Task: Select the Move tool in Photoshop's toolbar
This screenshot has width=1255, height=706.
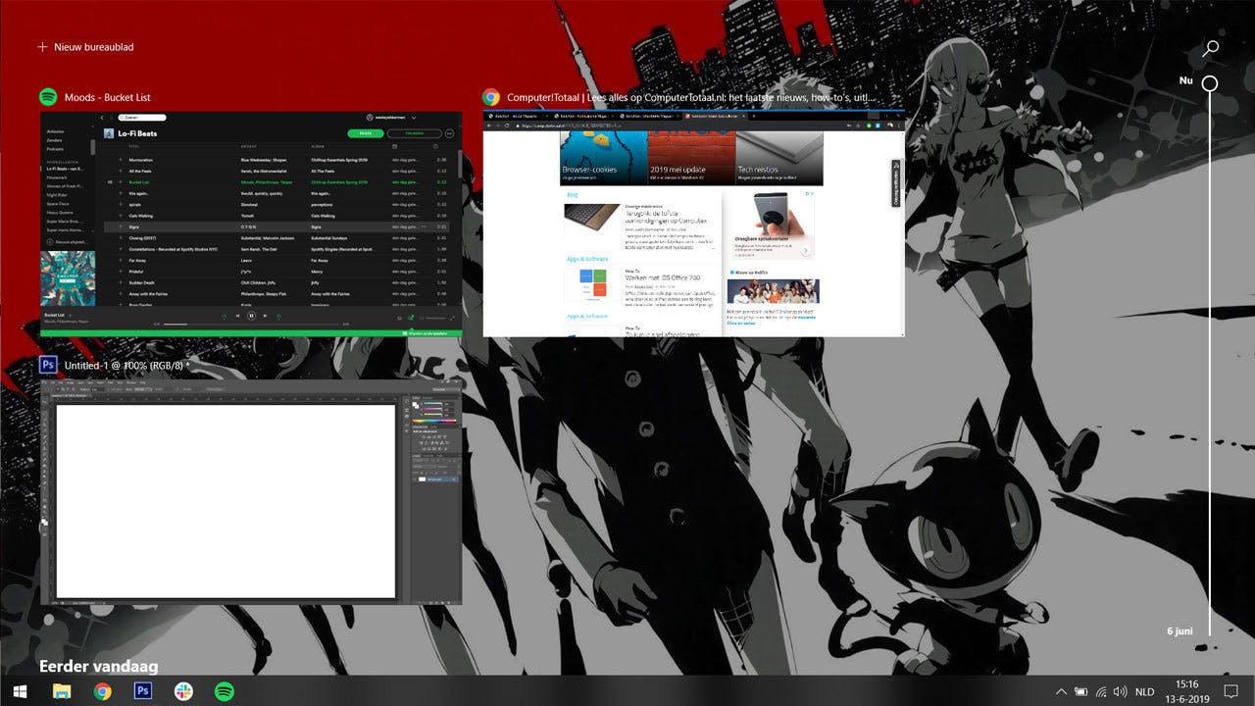Action: [47, 398]
